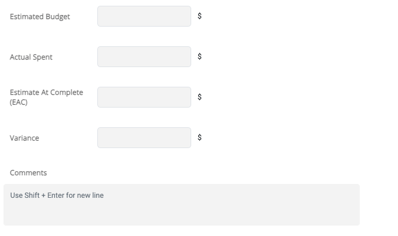The image size is (398, 236).
Task: Place cursor in the EAC amount box
Action: (144, 97)
